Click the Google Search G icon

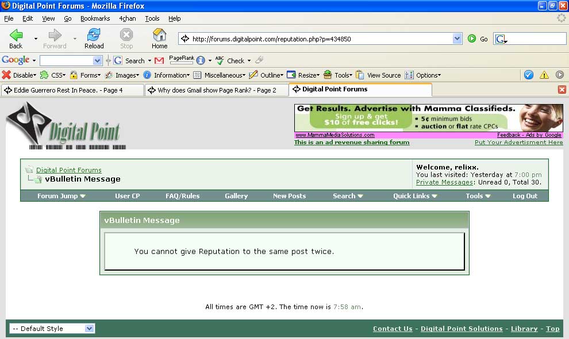click(118, 60)
